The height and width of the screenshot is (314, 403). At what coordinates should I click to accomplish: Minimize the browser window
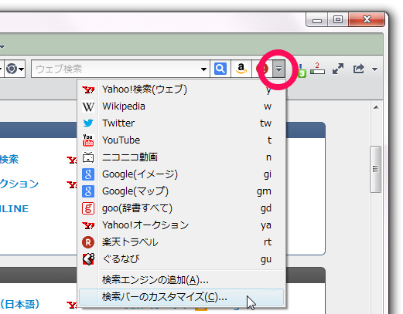pos(317,19)
